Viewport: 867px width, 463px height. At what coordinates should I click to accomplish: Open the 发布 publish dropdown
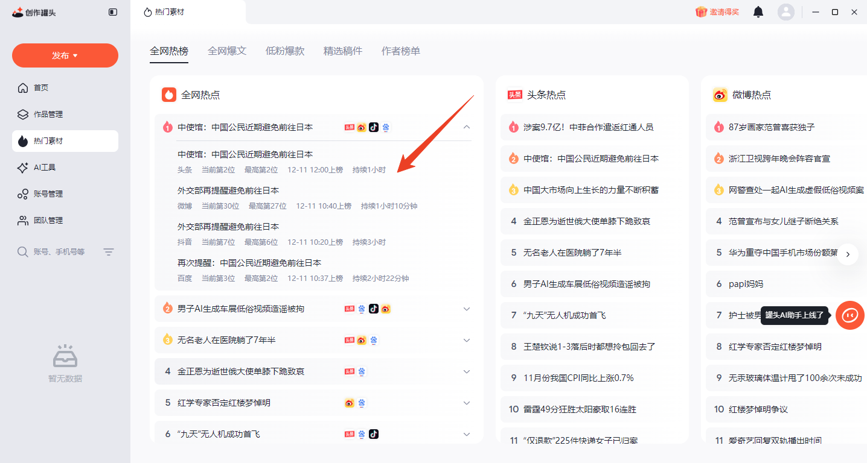[65, 55]
